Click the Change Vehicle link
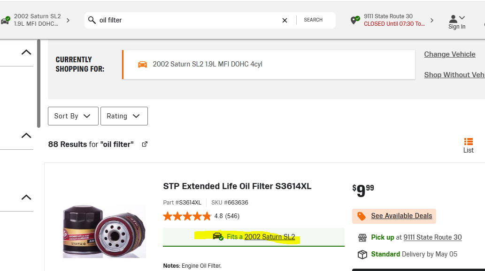This screenshot has height=271, width=485. click(x=449, y=54)
